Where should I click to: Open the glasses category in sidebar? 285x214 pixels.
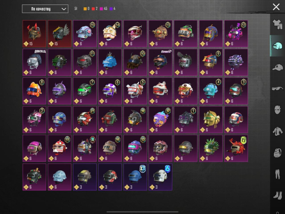pos(277,89)
